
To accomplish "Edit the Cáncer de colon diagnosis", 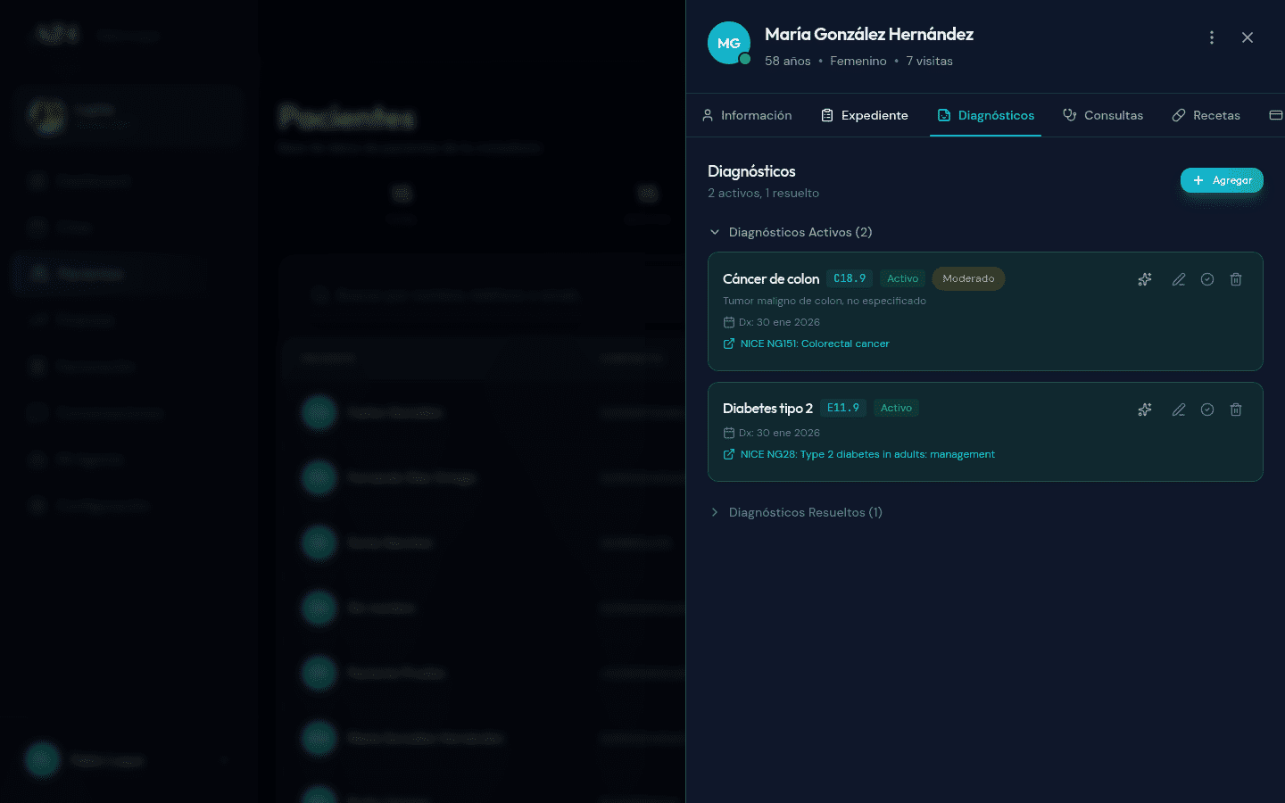I will [1179, 279].
